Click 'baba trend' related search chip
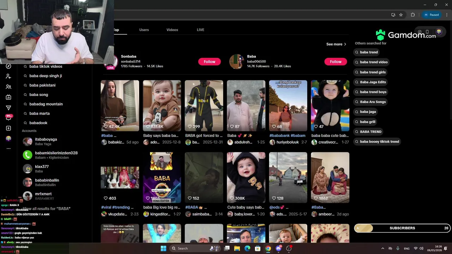Image resolution: width=452 pixels, height=254 pixels. pos(367,52)
